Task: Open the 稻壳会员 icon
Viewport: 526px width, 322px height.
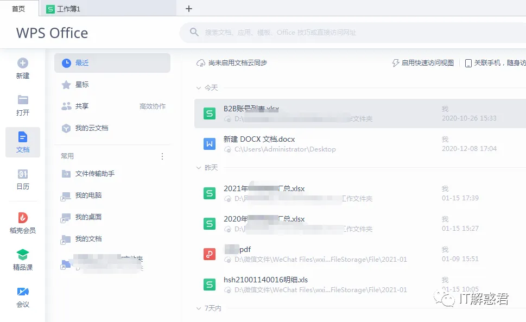Action: pos(23,217)
